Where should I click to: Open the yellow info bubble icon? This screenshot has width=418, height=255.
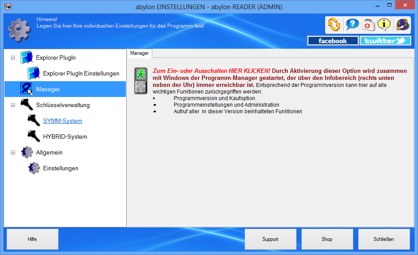pyautogui.click(x=384, y=25)
